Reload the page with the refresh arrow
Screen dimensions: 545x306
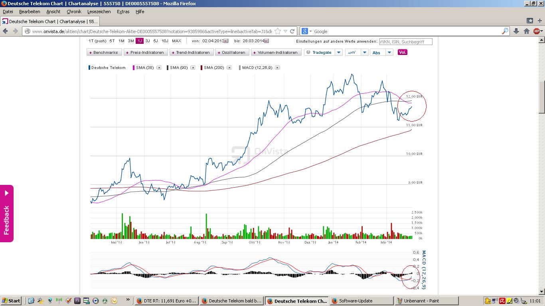292,31
